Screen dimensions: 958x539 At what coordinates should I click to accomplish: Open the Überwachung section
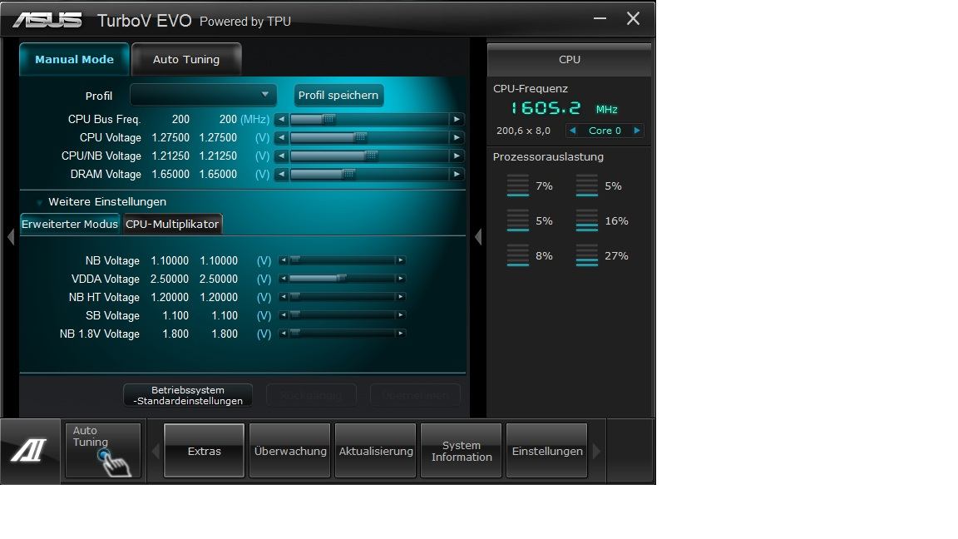pos(290,450)
